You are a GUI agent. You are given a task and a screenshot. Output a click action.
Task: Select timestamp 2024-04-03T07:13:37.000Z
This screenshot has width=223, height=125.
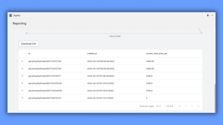click(100, 98)
